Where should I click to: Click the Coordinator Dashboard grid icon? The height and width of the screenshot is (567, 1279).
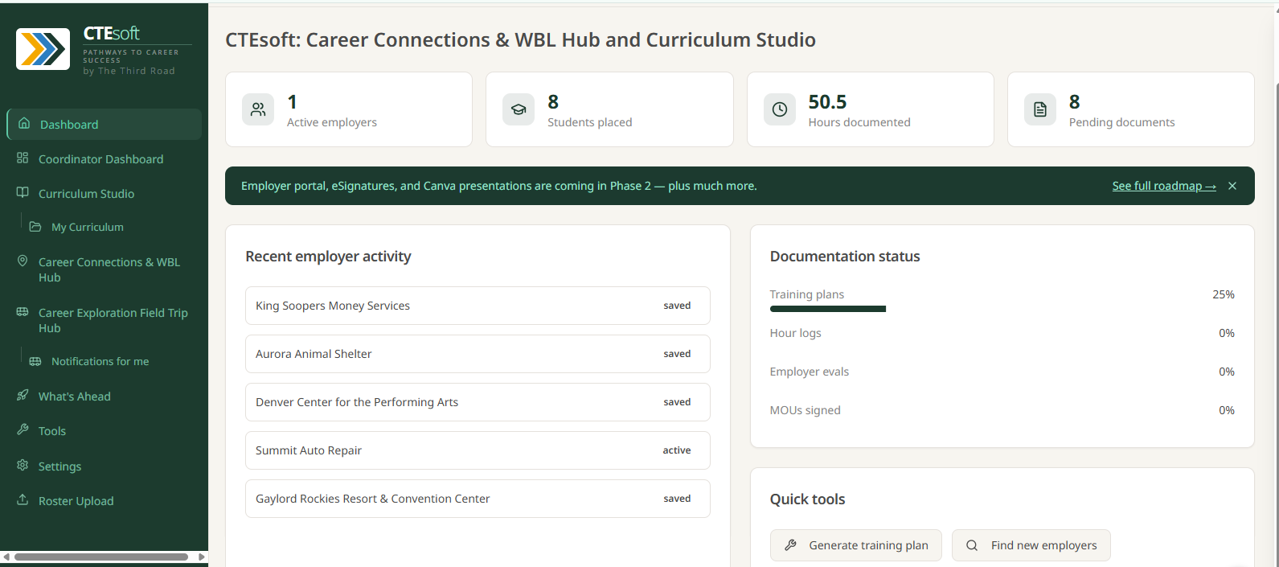[23, 158]
